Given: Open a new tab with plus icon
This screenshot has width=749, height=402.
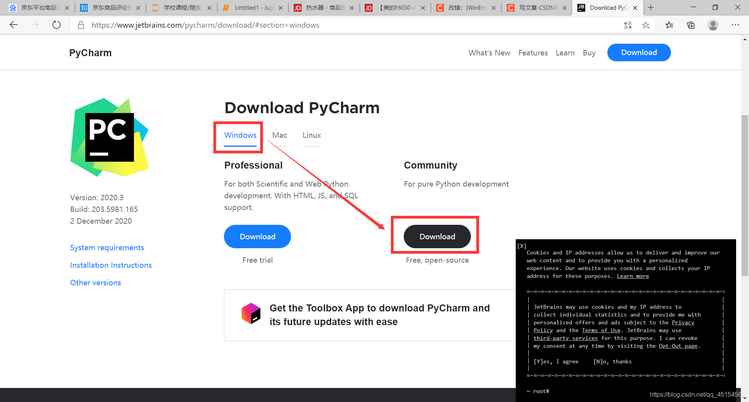Looking at the screenshot, I should click(651, 7).
